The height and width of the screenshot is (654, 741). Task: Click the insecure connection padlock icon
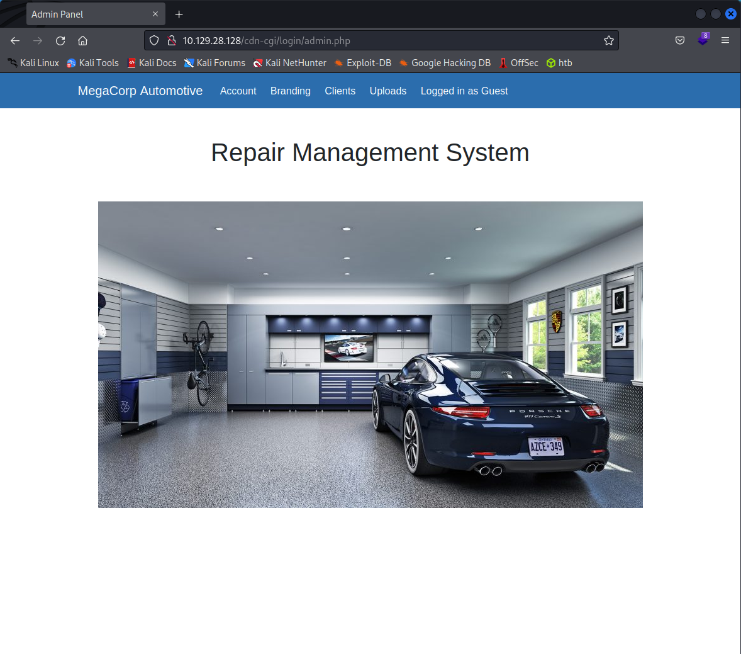tap(170, 41)
